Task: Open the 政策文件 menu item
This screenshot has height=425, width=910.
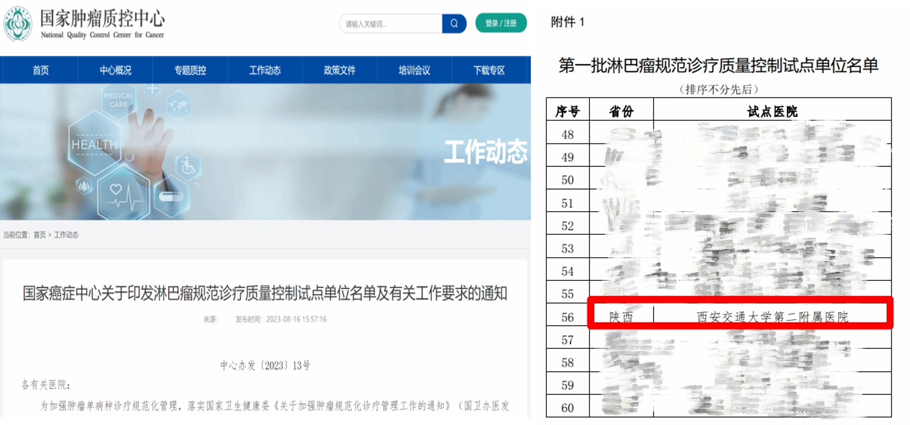Action: [339, 70]
